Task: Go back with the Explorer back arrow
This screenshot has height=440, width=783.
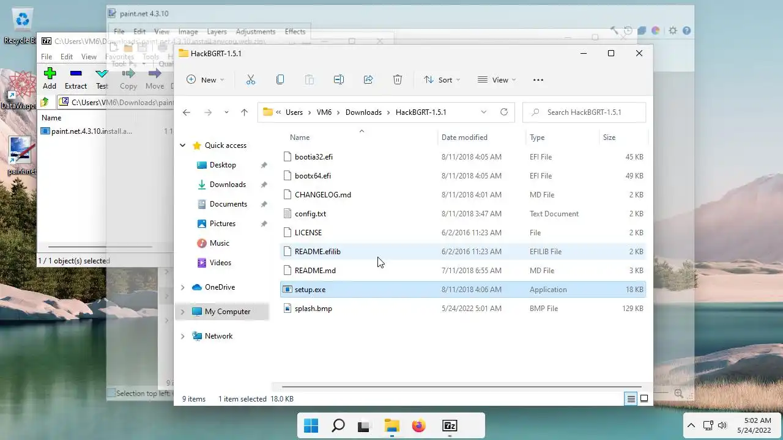Action: click(x=187, y=112)
